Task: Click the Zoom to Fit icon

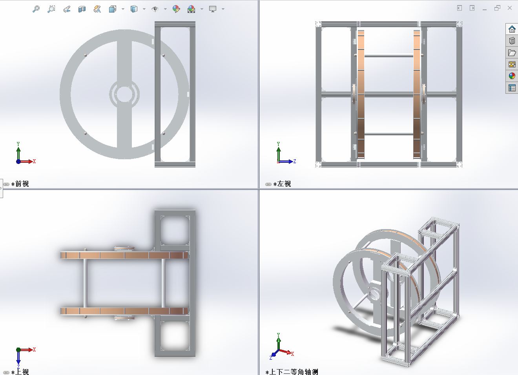Action: (36, 9)
